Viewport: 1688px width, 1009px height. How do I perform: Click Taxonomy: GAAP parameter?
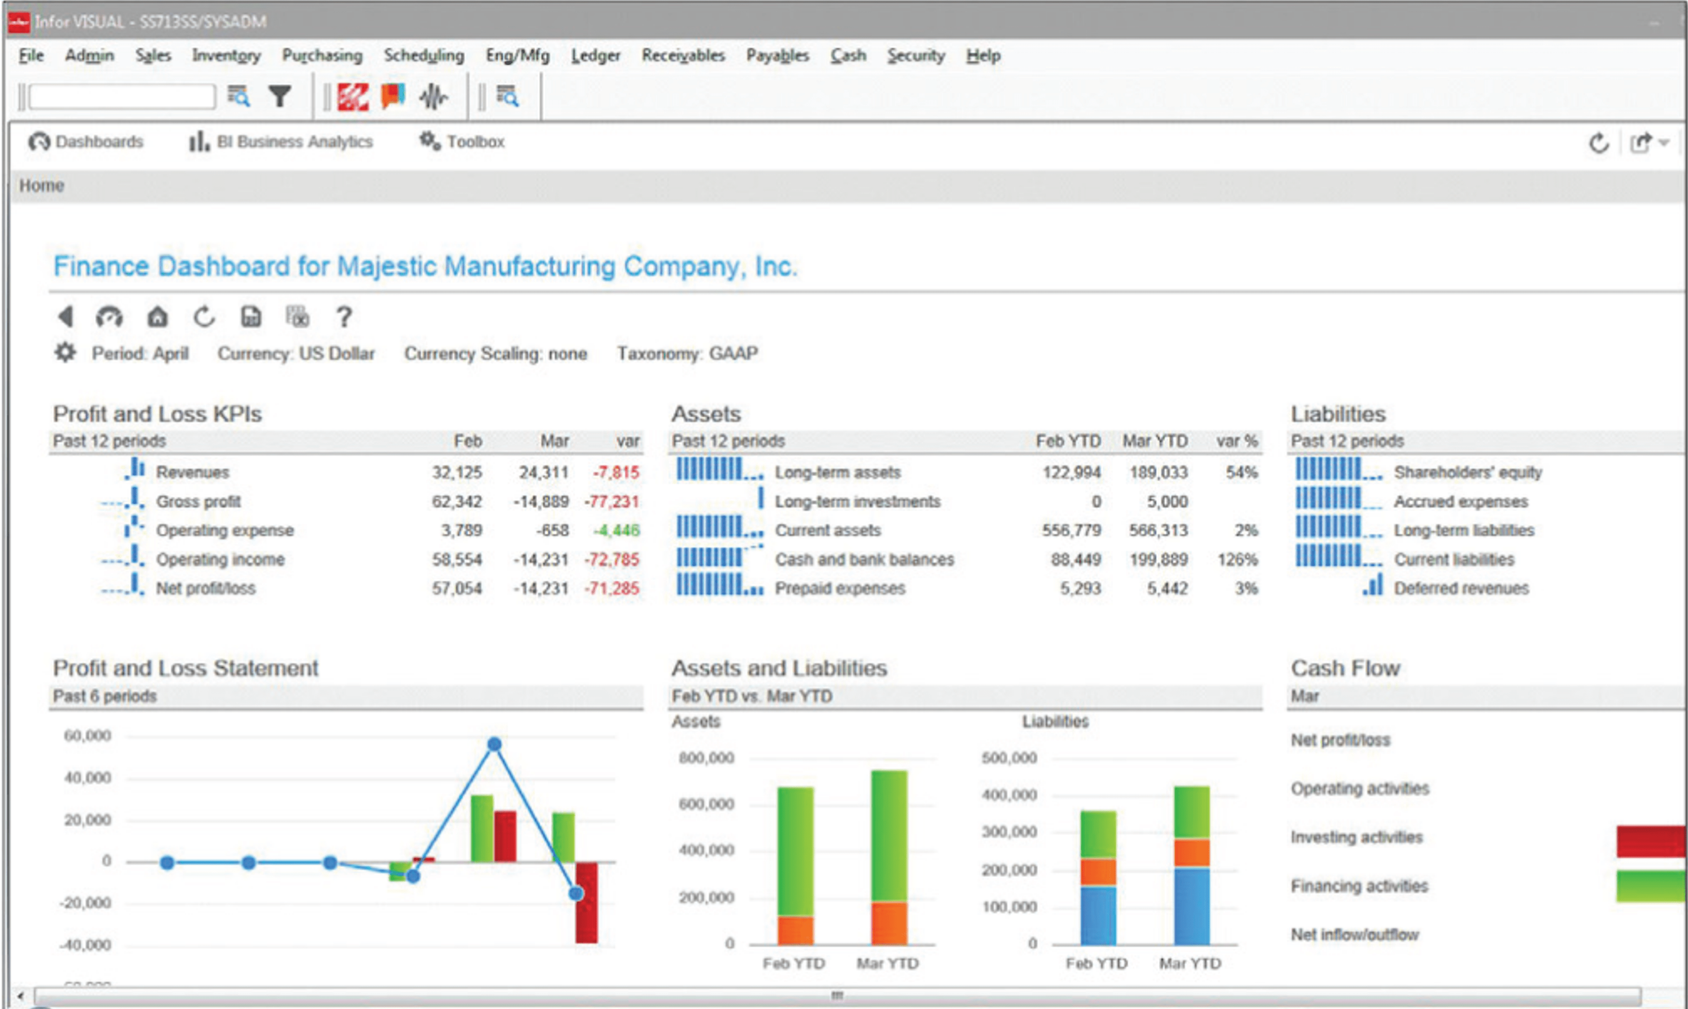[x=687, y=353]
